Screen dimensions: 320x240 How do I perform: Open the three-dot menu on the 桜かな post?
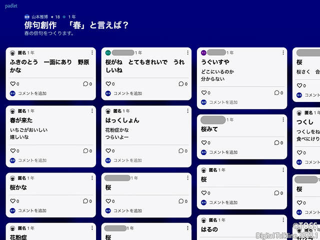[92, 178]
